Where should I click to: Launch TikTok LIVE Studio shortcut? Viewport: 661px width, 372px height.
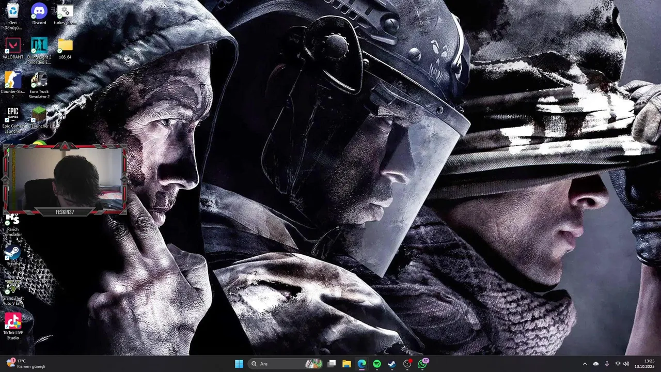coord(13,327)
